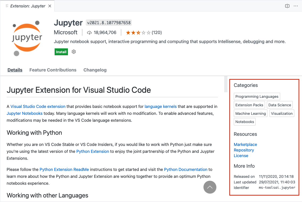Click the star rating icons
This screenshot has height=202, width=302.
138,33
